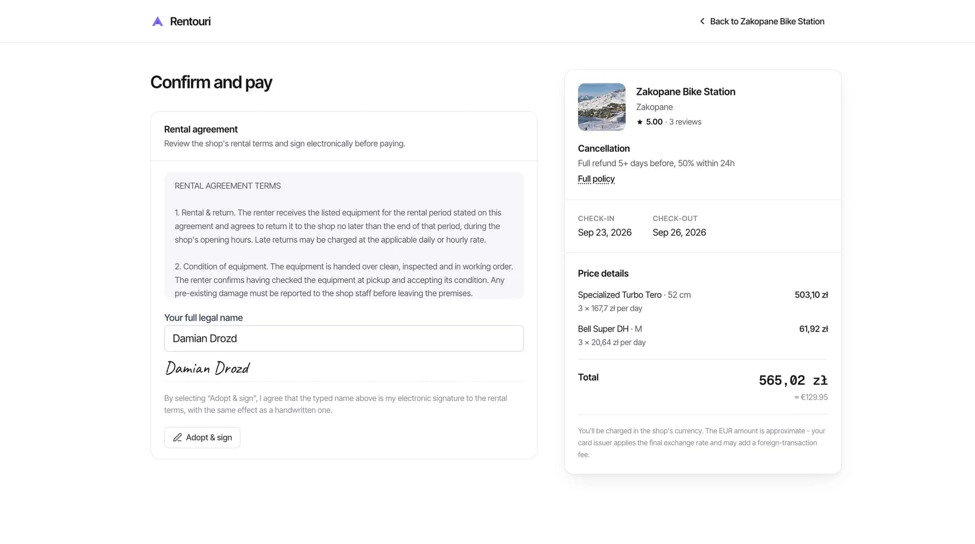Image resolution: width=975 pixels, height=544 pixels.
Task: Click the 'Total' label
Action: [588, 377]
